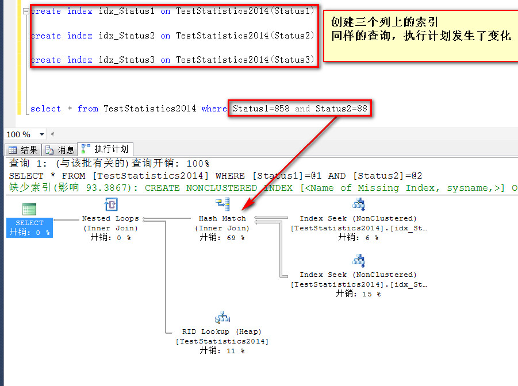Open the 执行计划 (Execution plan) tab
Viewport: 518px width, 386px height.
[x=105, y=149]
